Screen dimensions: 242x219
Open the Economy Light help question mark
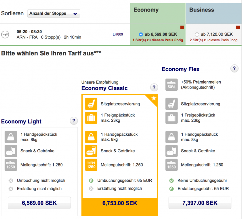tap(73, 121)
